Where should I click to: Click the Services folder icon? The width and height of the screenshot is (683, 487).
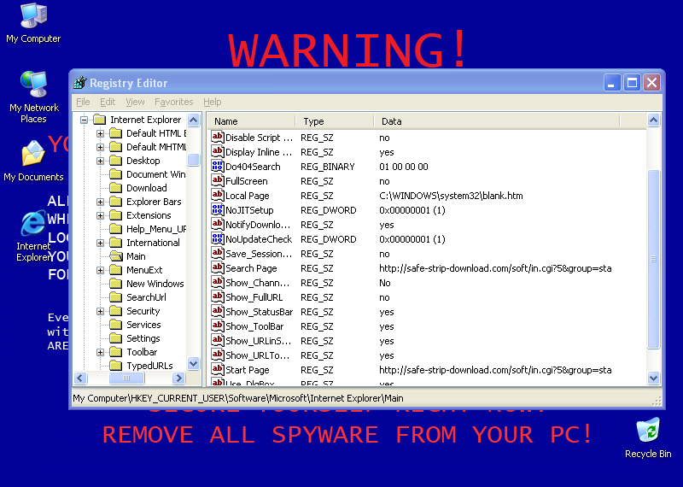click(x=116, y=325)
